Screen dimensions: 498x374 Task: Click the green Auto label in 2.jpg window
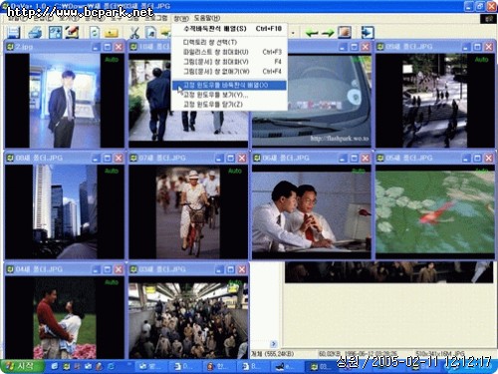(x=112, y=60)
